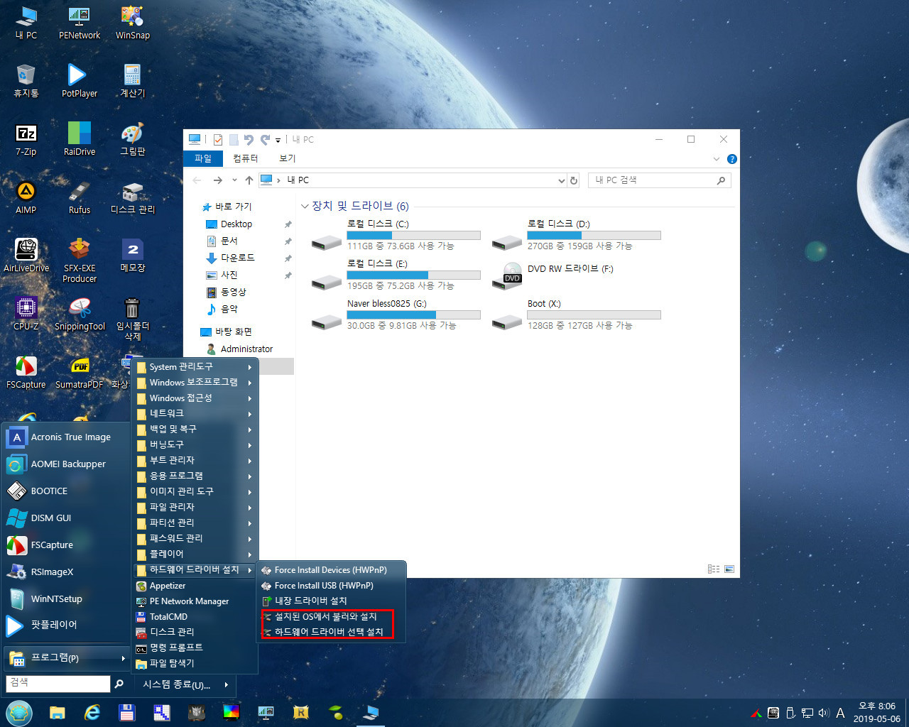Switch to 파일 ribbon tab
The image size is (909, 727).
point(203,158)
